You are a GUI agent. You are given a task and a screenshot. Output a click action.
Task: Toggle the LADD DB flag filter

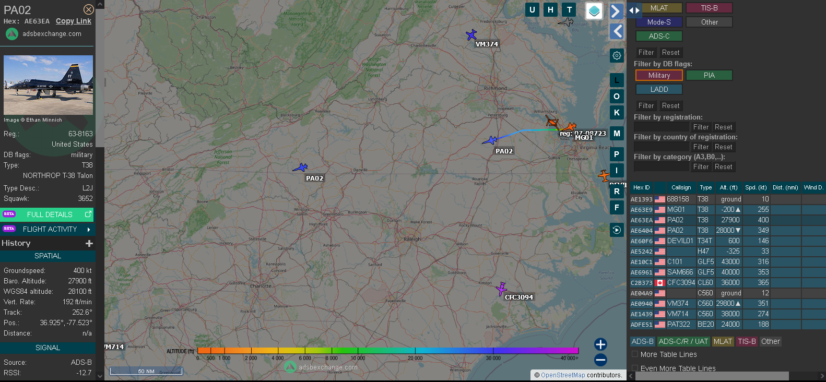[x=659, y=89]
